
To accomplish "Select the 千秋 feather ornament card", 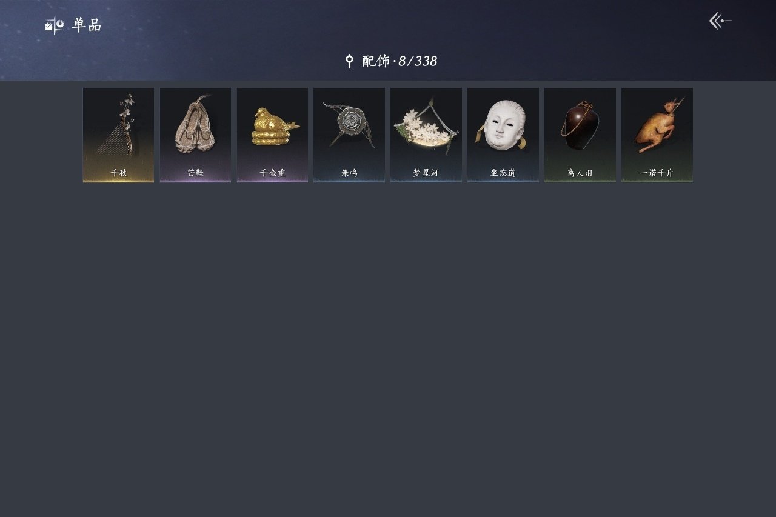I will (x=118, y=135).
